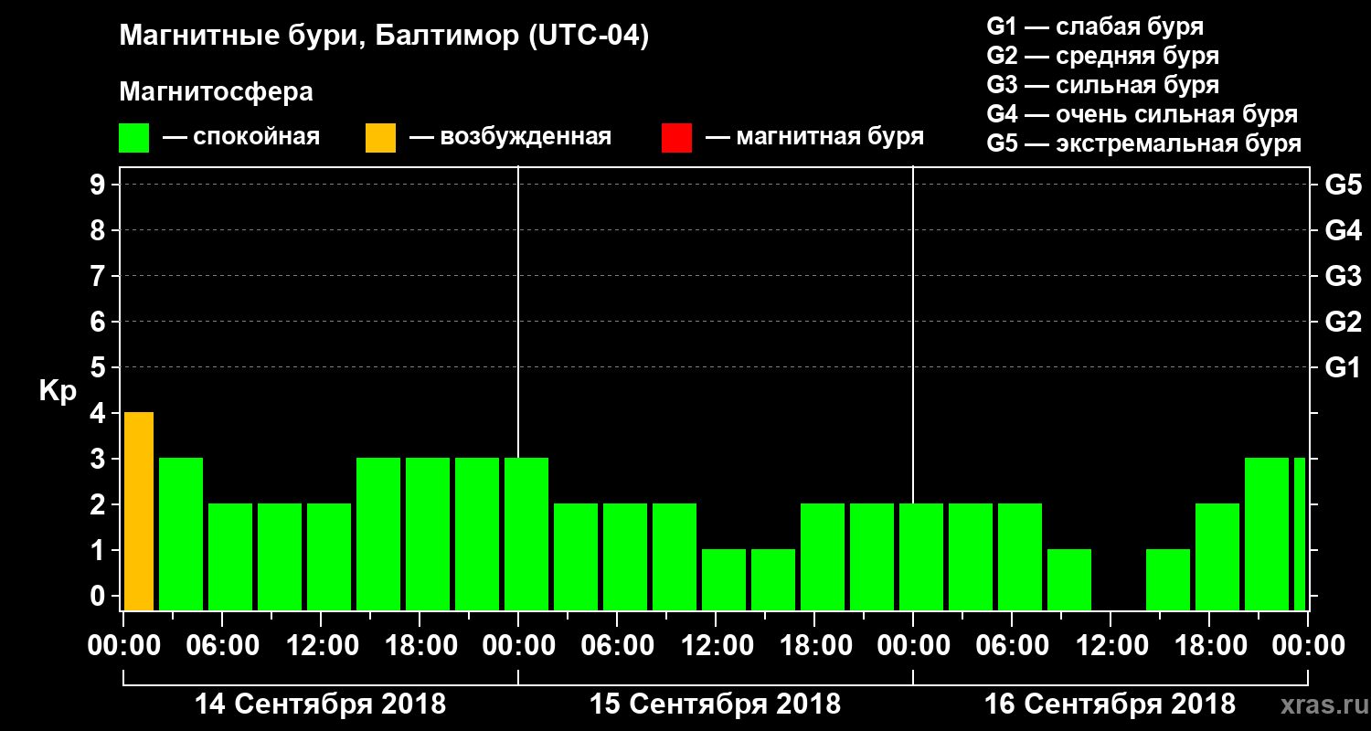Select the Kp 3 bar crossing midnight into 15 September
1371x731 pixels.
click(526, 535)
